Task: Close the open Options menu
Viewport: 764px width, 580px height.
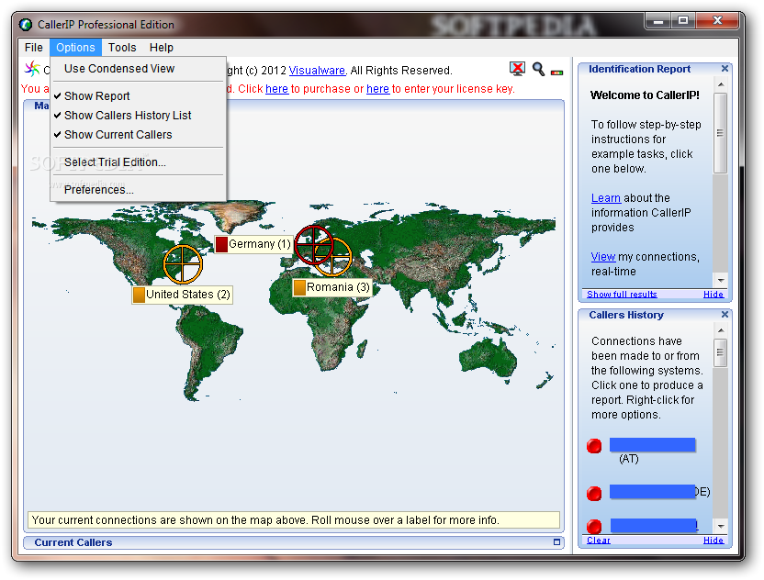Action: coord(75,47)
